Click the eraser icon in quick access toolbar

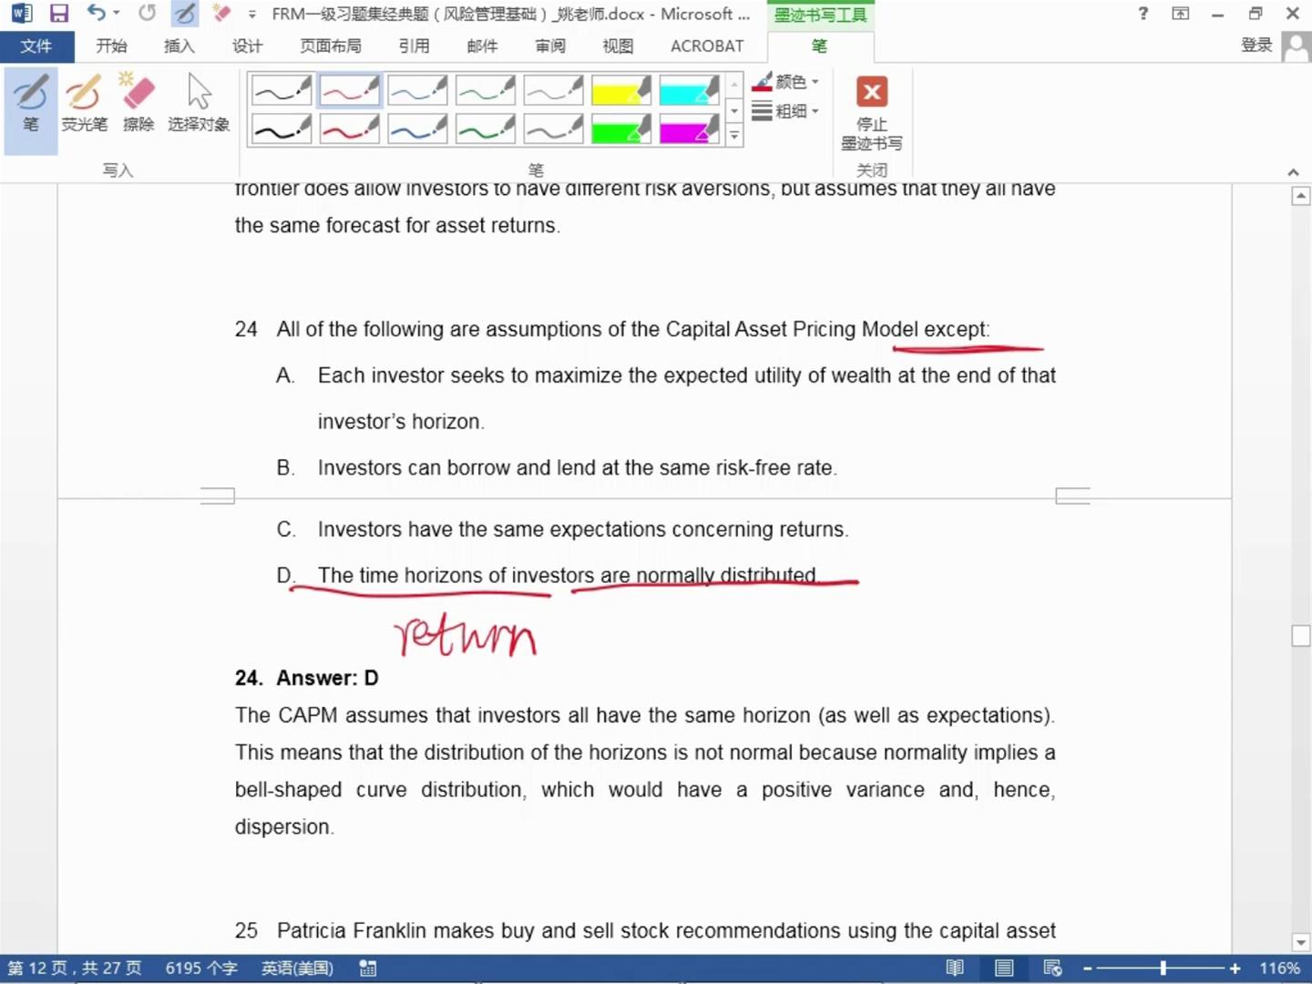tap(220, 14)
